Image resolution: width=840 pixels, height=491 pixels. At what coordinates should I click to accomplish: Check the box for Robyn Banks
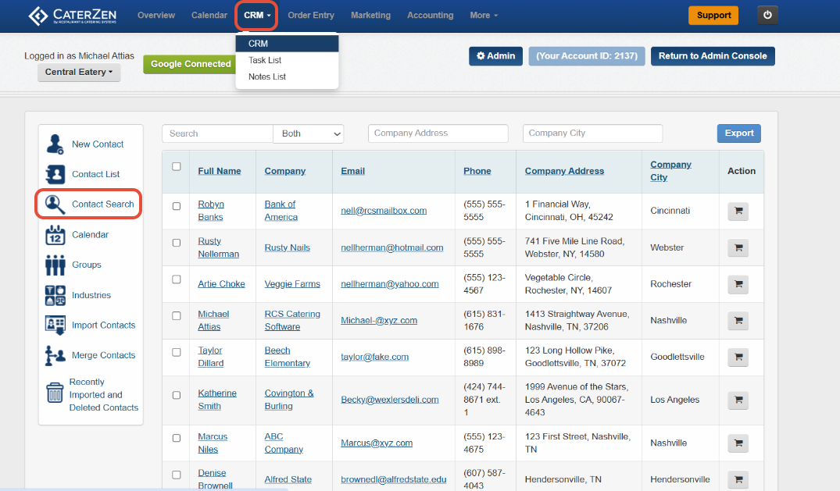click(x=177, y=206)
